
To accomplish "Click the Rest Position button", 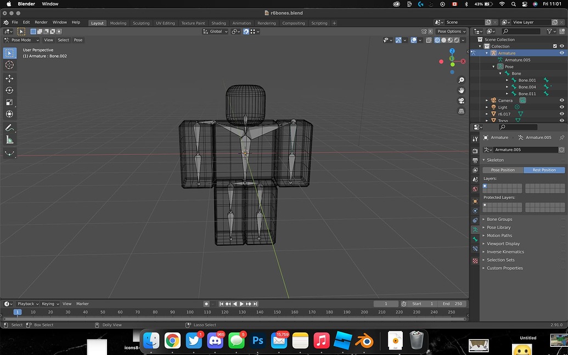I will click(544, 170).
